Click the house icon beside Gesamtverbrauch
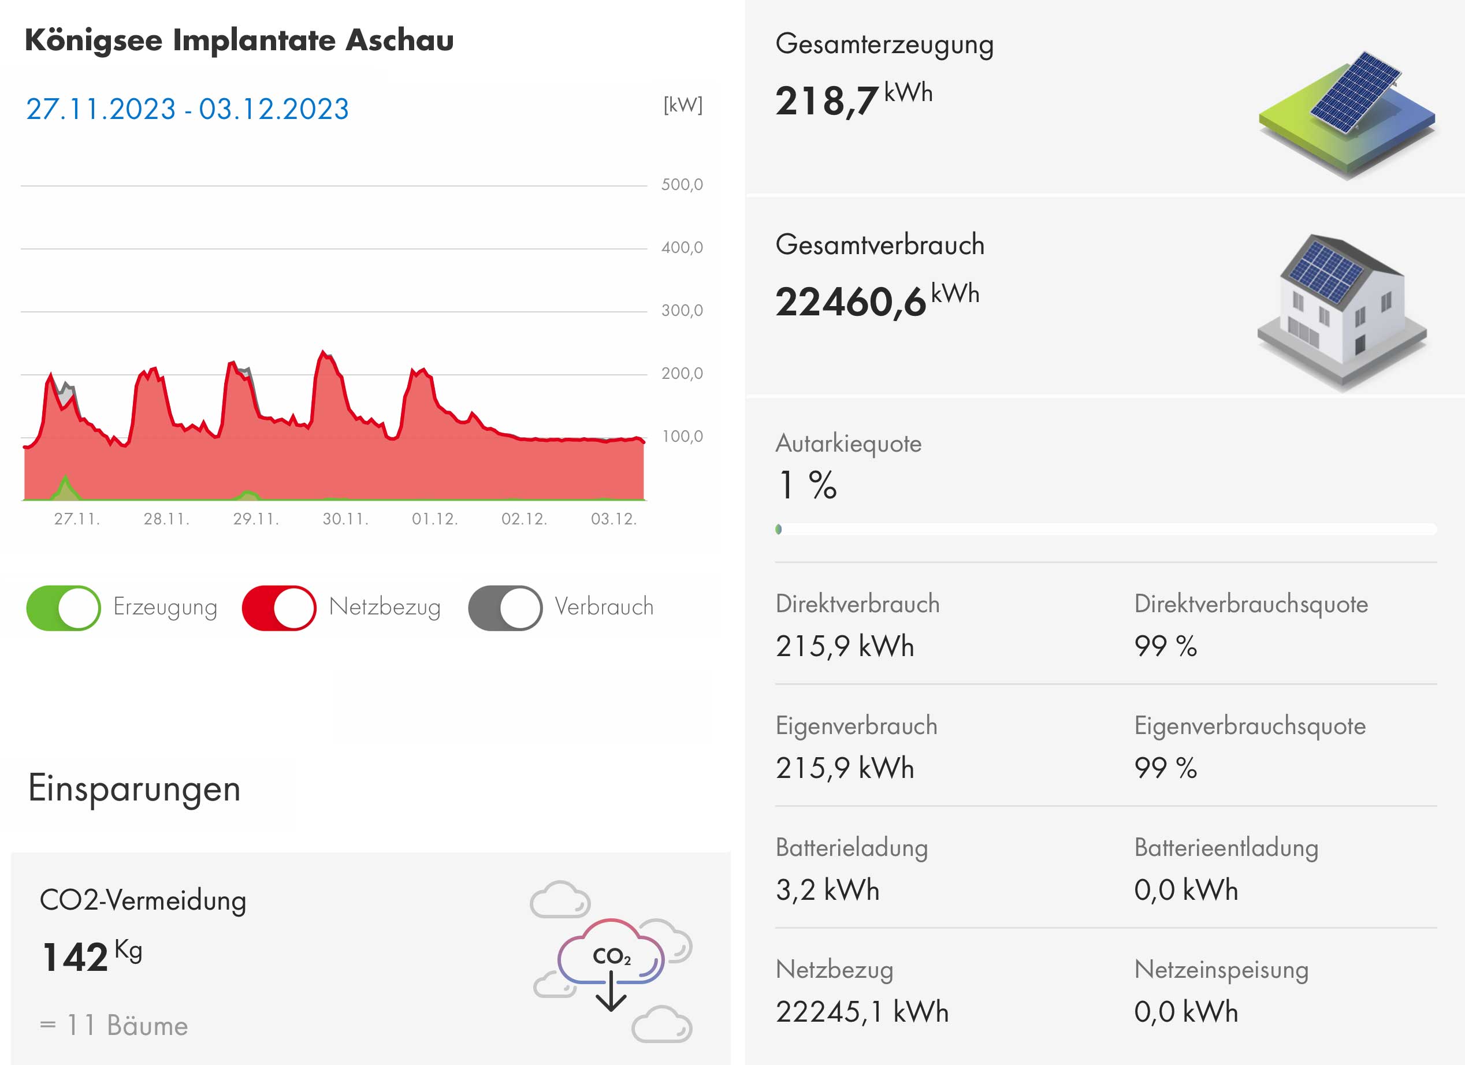This screenshot has width=1465, height=1065. click(1343, 310)
